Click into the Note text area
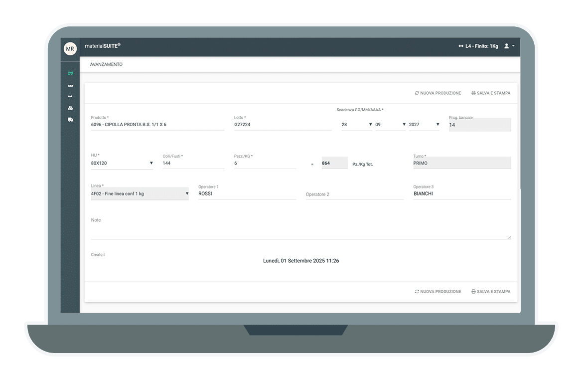The height and width of the screenshot is (382, 583). (x=300, y=229)
